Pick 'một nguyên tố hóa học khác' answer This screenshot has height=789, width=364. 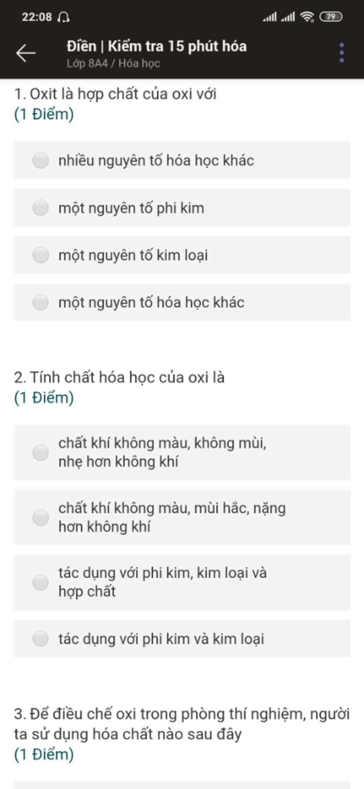[41, 303]
